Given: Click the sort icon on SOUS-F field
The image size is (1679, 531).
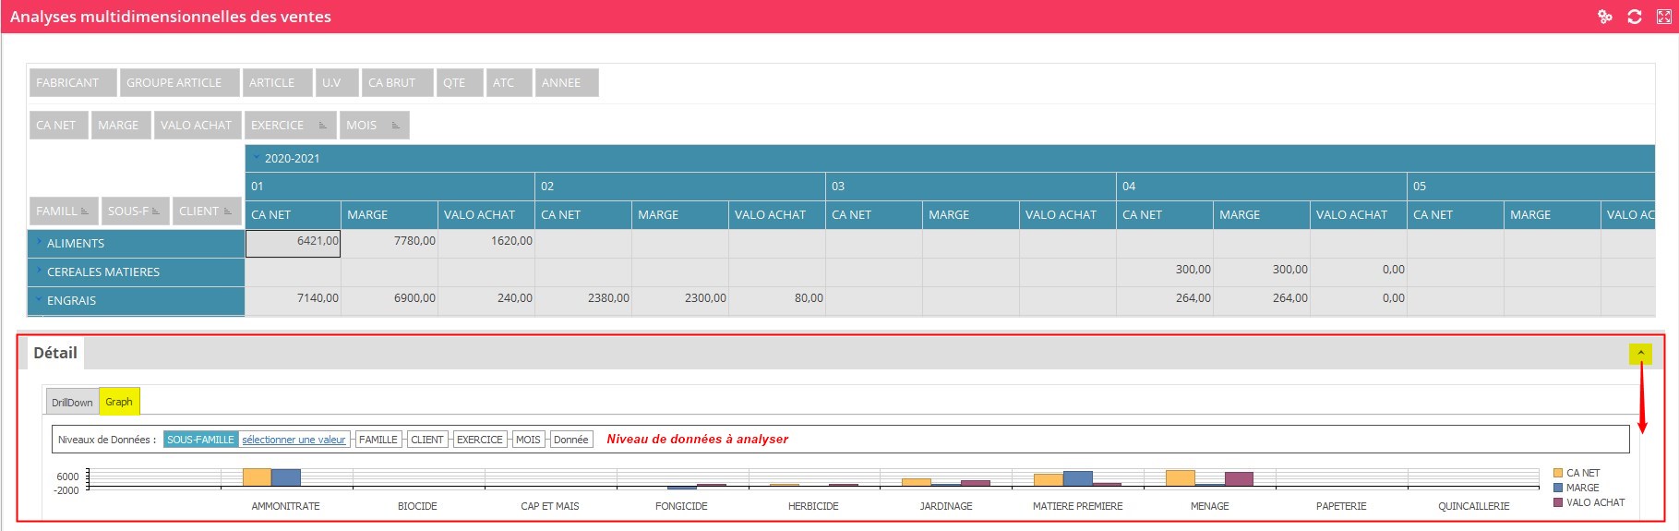Looking at the screenshot, I should click(x=156, y=211).
